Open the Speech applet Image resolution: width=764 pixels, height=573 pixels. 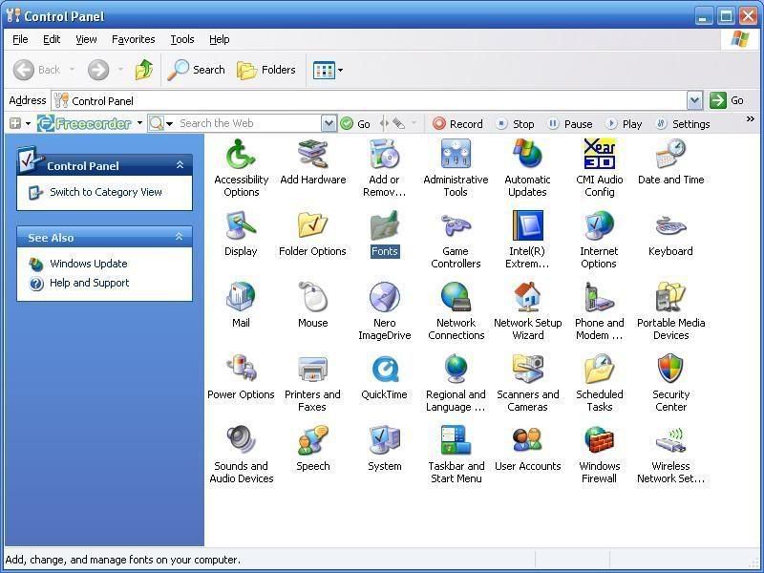coord(313,448)
